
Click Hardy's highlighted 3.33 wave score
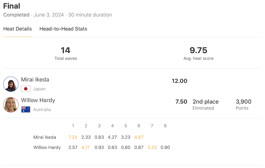pos(152,147)
